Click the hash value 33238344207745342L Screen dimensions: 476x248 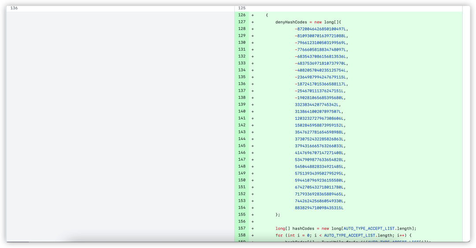point(316,105)
